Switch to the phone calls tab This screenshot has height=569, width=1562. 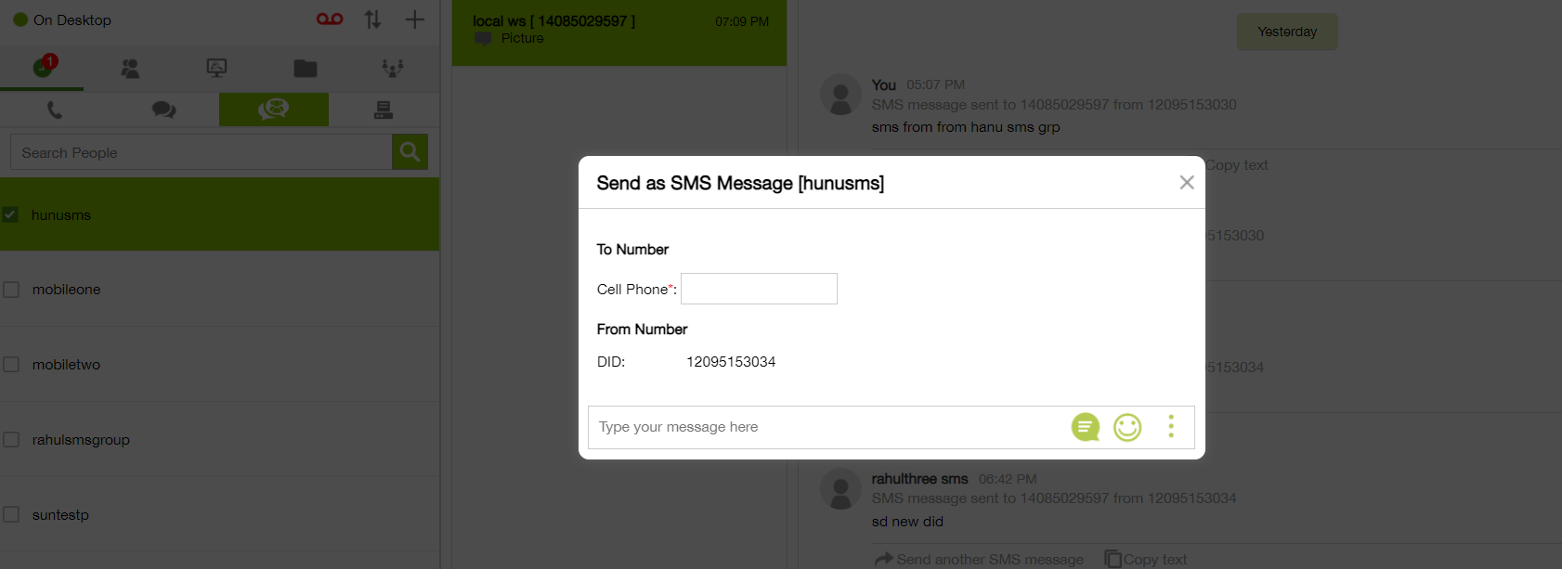[55, 110]
